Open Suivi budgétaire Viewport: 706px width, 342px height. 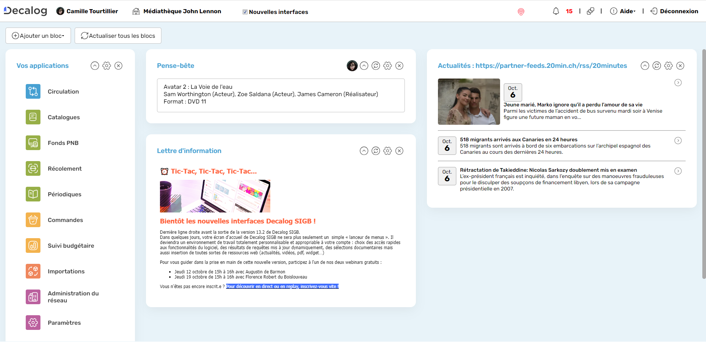tap(71, 245)
